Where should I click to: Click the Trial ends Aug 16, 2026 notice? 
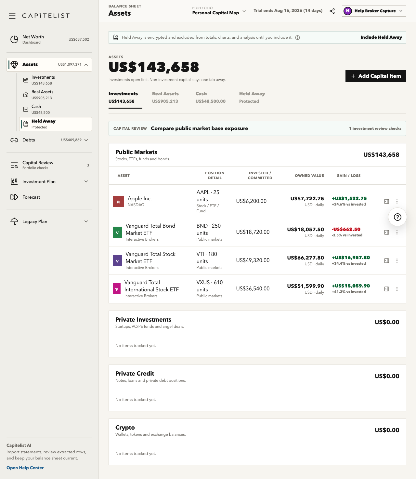(288, 11)
